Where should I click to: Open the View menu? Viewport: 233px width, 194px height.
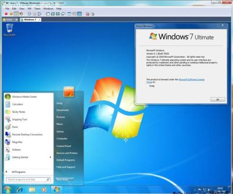click(x=22, y=8)
